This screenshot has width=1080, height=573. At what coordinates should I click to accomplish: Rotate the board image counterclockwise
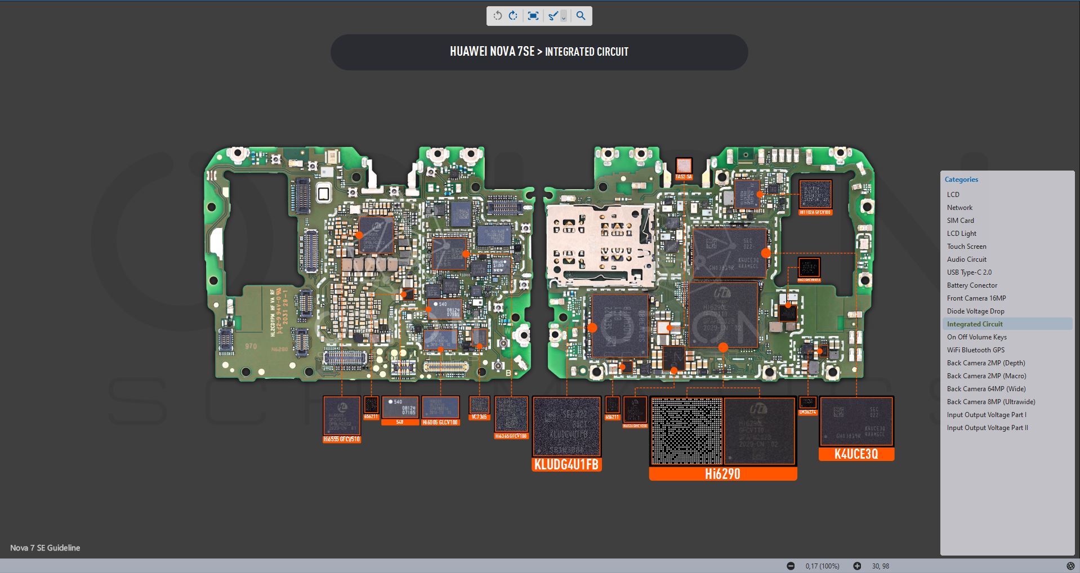pos(497,16)
